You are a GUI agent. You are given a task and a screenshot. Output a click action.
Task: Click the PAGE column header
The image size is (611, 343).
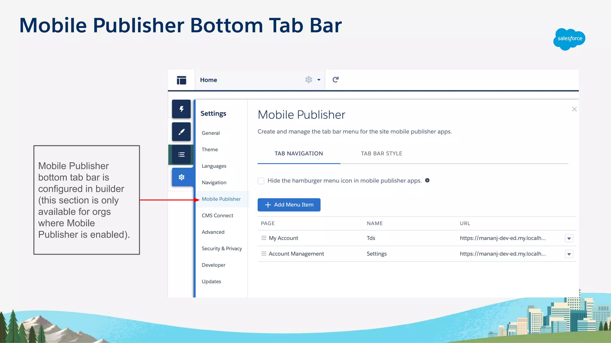coord(268,223)
